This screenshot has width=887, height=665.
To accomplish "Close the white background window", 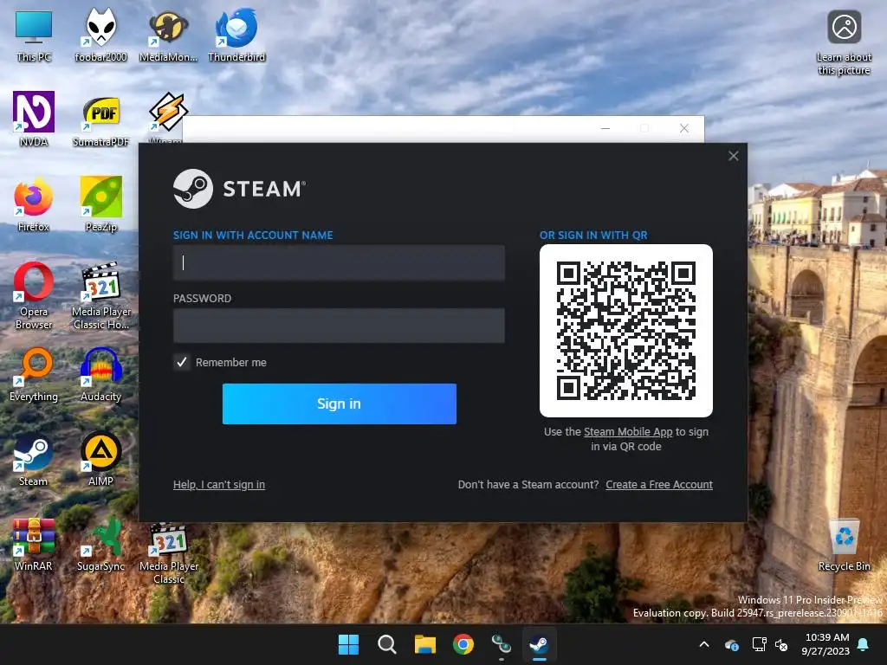I will [x=684, y=128].
